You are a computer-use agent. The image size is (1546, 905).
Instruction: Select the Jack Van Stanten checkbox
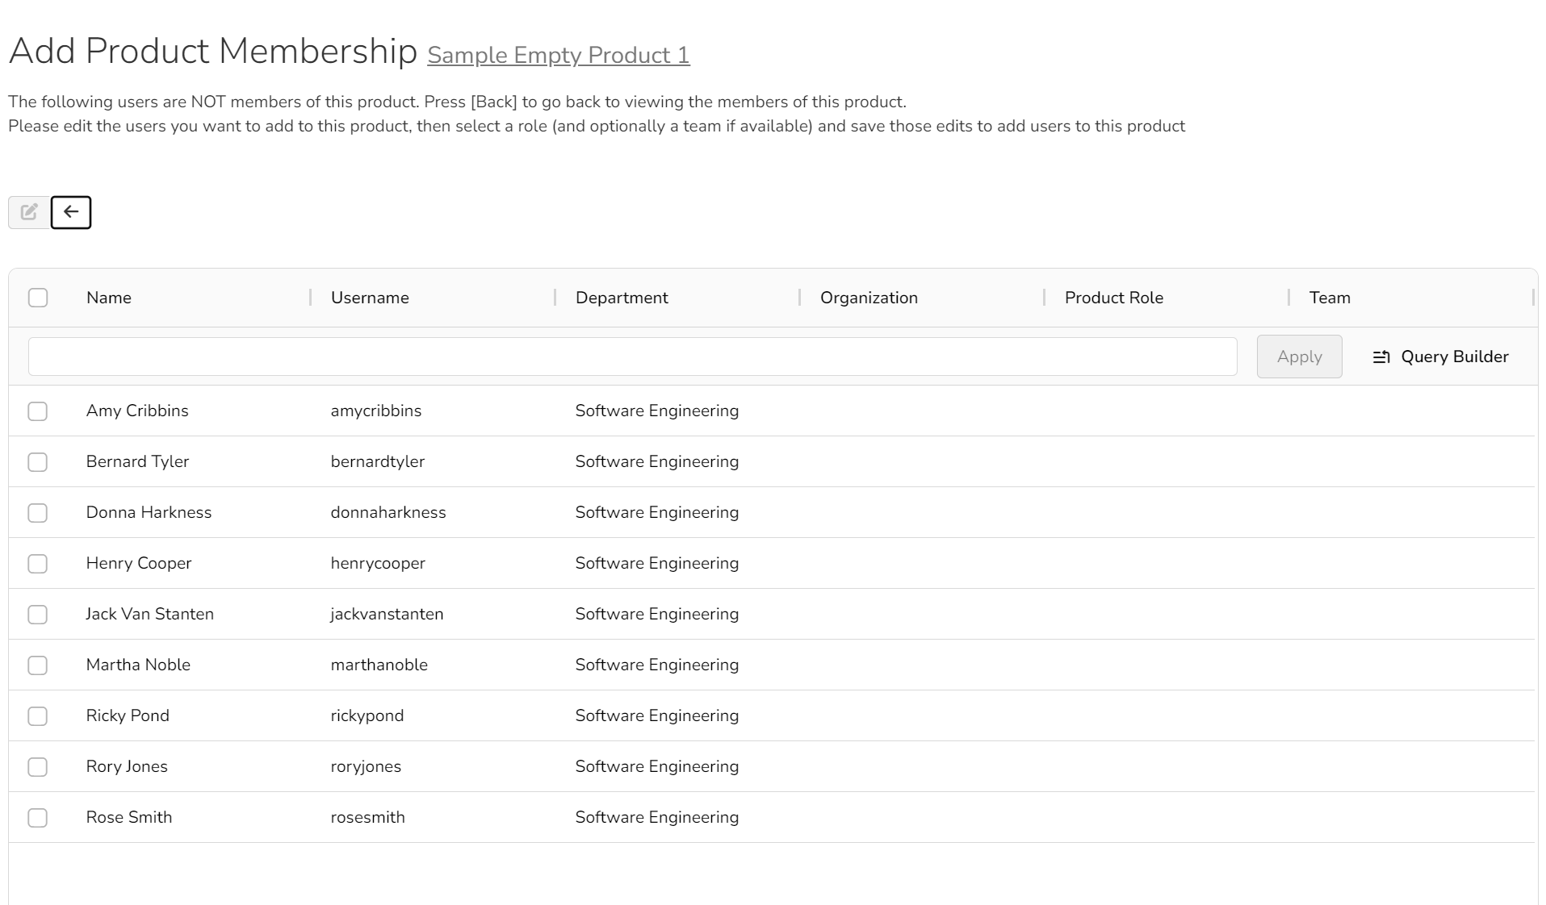pos(38,615)
